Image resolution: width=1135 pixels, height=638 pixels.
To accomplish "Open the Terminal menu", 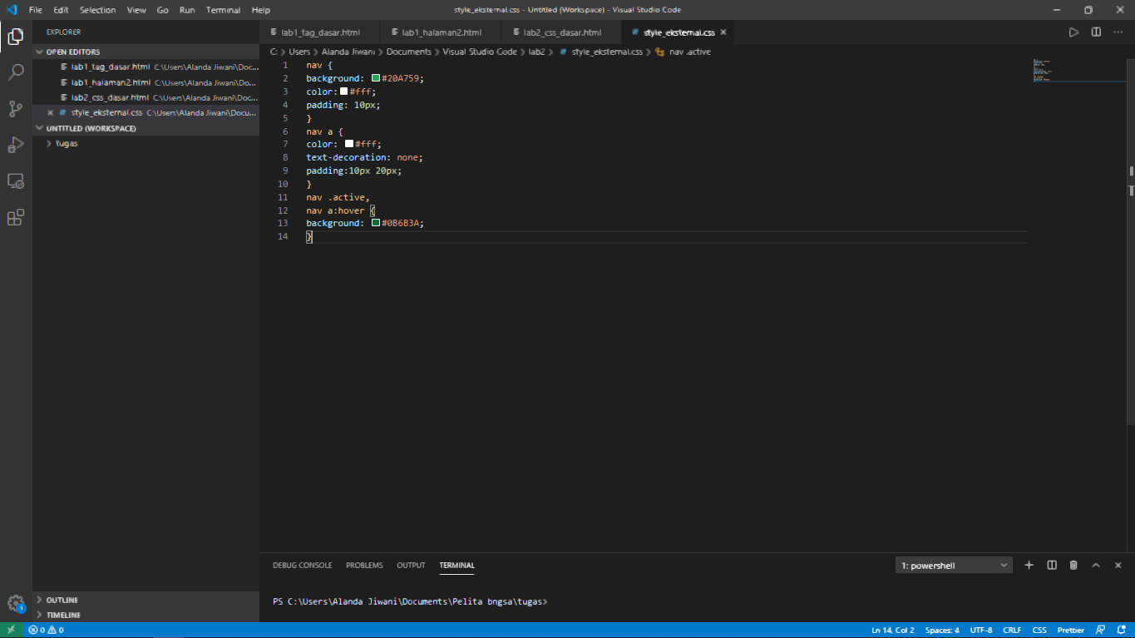I will tap(223, 10).
